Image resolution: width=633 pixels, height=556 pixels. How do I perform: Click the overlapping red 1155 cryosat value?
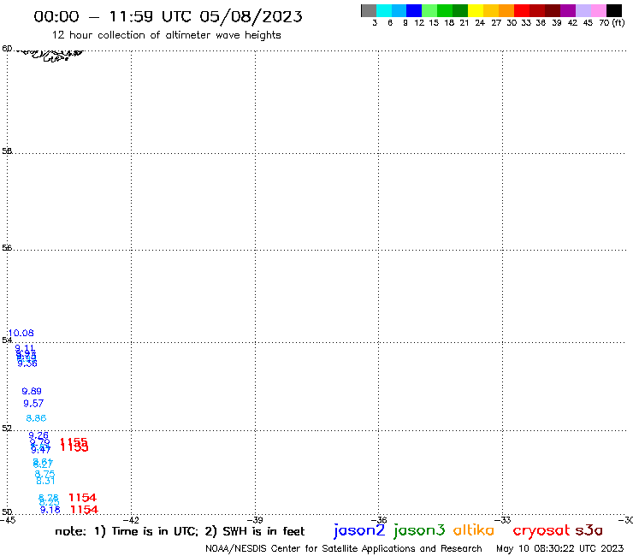tap(74, 441)
